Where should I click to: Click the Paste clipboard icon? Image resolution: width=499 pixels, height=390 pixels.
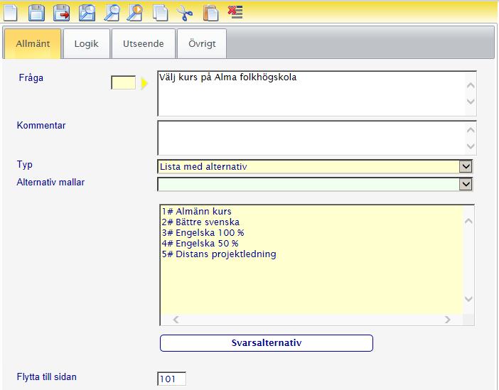[210, 13]
